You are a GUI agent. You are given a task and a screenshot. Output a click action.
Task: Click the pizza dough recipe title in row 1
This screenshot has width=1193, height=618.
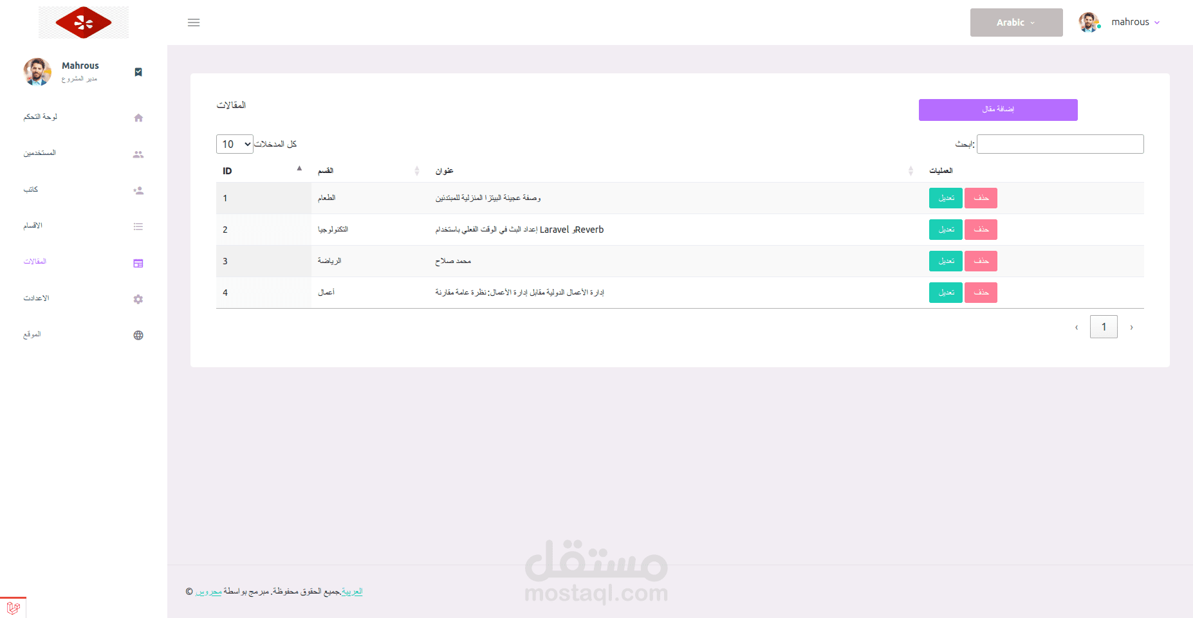pyautogui.click(x=488, y=198)
